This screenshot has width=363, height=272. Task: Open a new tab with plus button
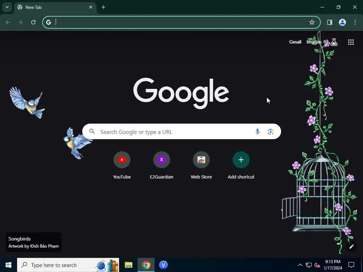pos(104,7)
